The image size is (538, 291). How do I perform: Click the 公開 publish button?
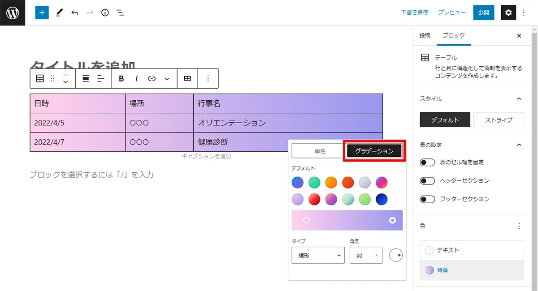(x=483, y=13)
